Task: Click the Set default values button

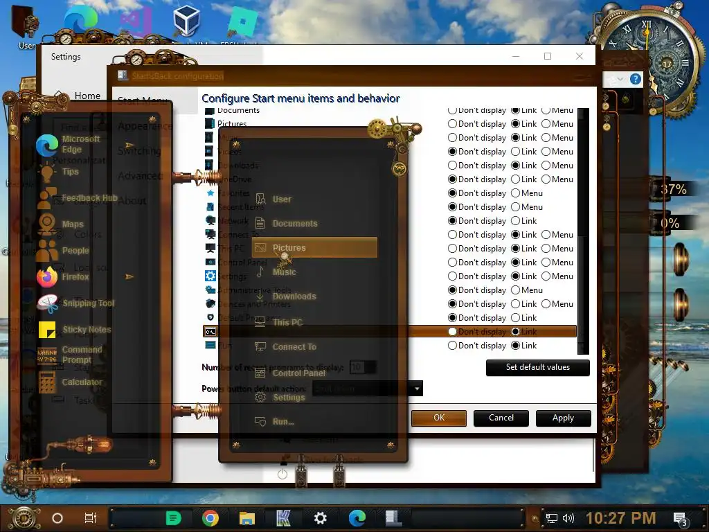Action: pos(537,367)
